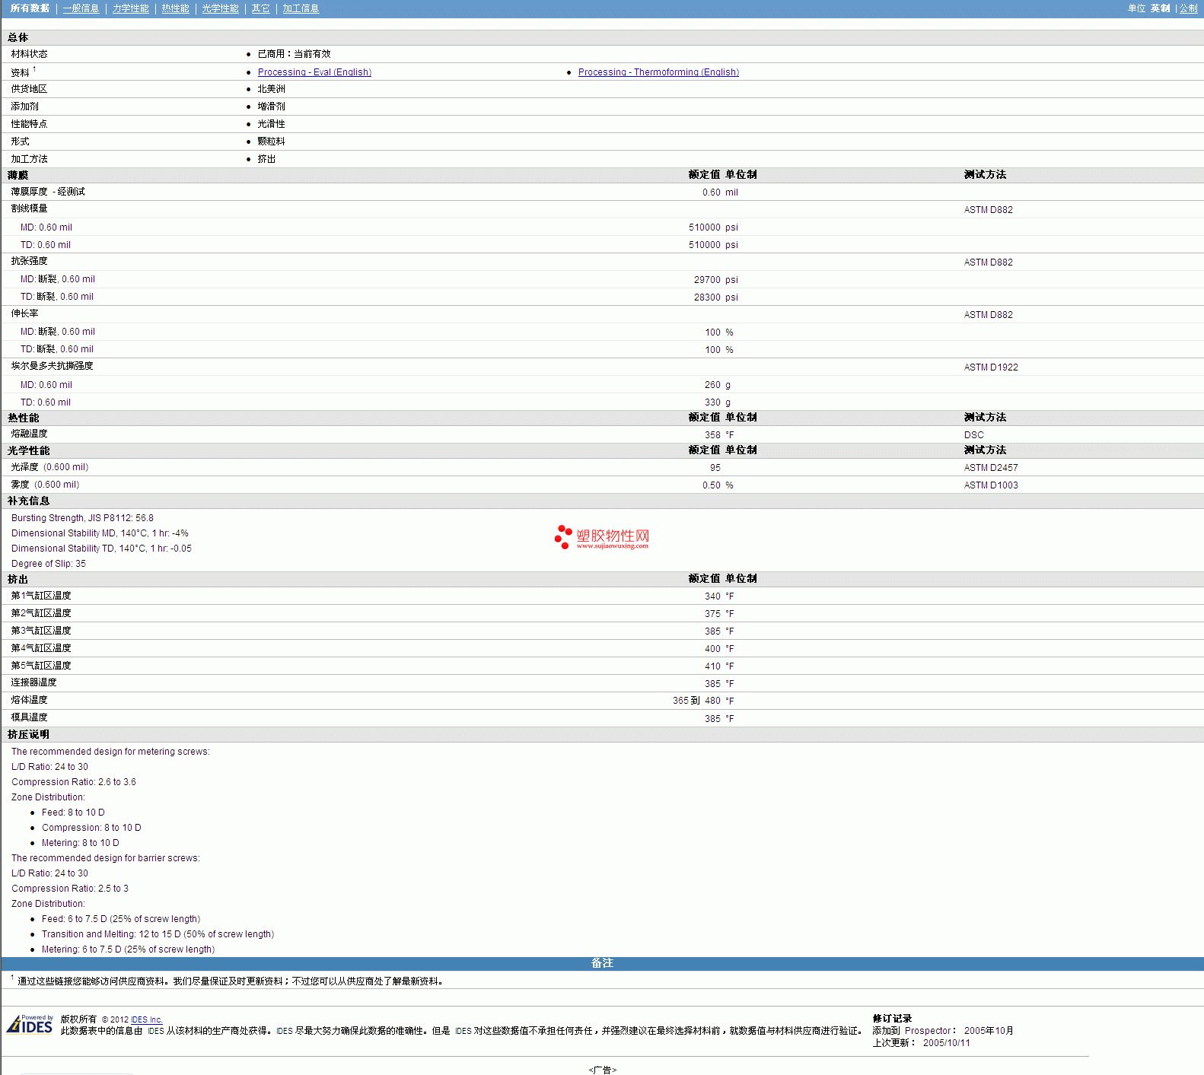Image resolution: width=1204 pixels, height=1075 pixels.
Task: Click the 塑胶物性网 watermark logo
Action: (602, 537)
